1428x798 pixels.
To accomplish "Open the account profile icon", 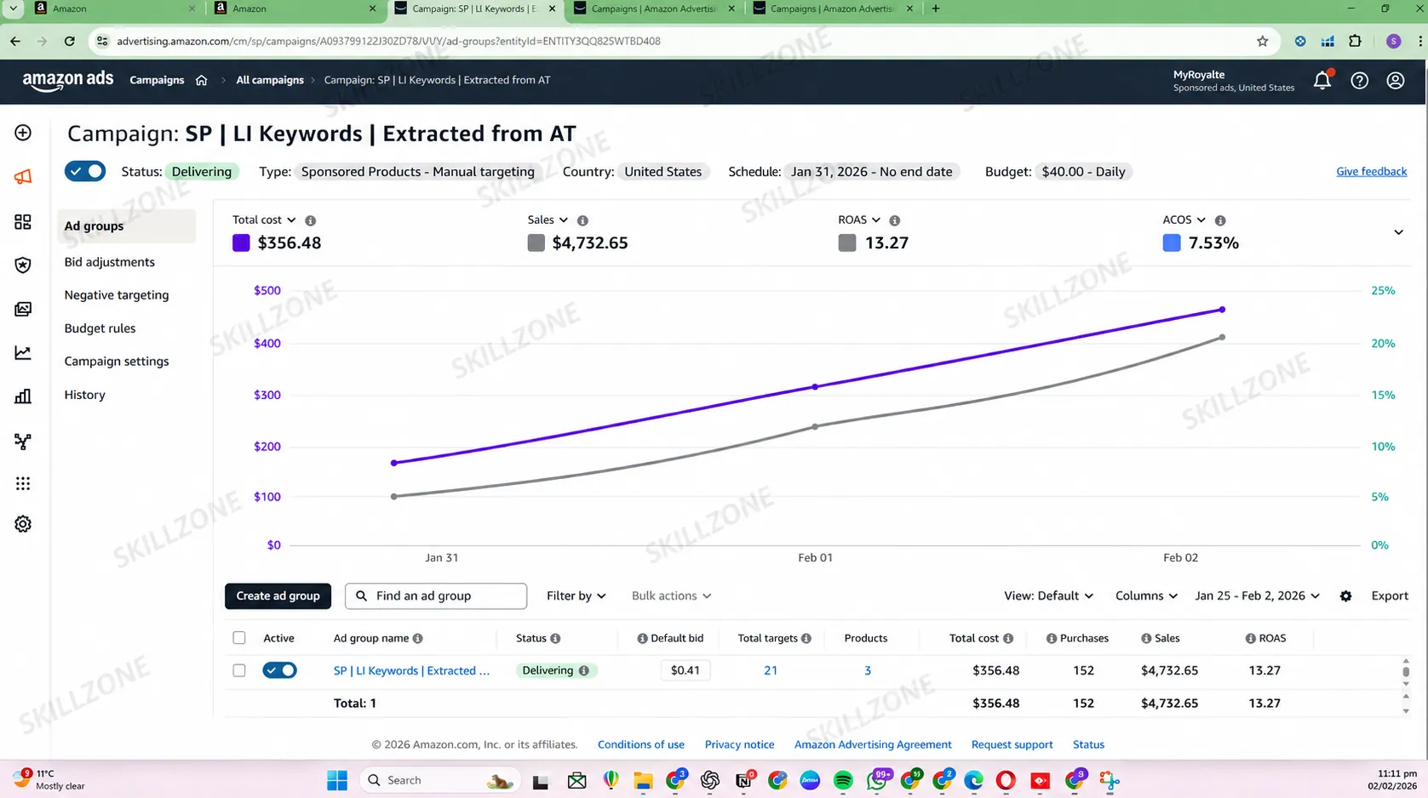I will click(1396, 81).
